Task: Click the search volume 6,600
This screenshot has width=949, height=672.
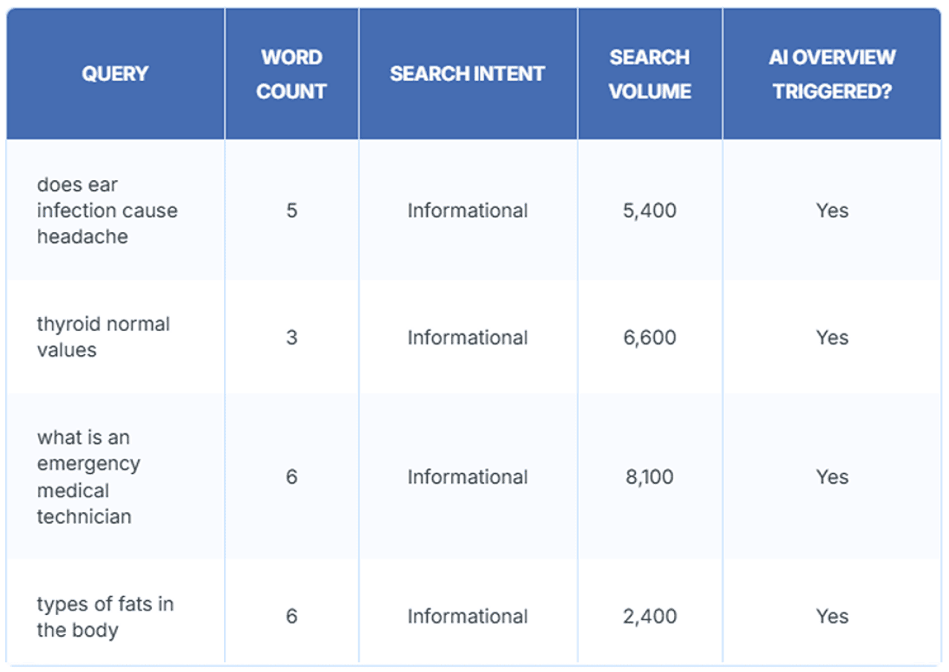Action: tap(650, 337)
